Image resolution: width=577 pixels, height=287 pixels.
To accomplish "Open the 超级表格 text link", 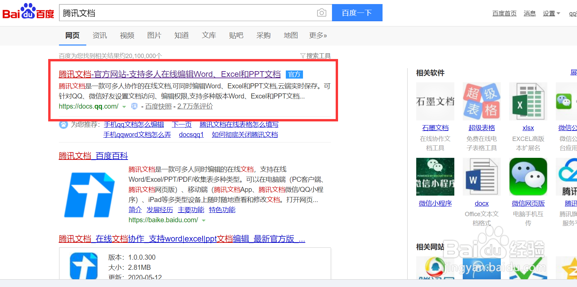I will tap(482, 128).
